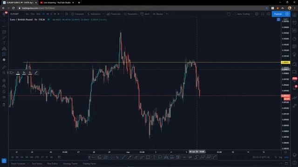
Task: Open the EURGBP symbol search box
Action: pyautogui.click(x=15, y=14)
